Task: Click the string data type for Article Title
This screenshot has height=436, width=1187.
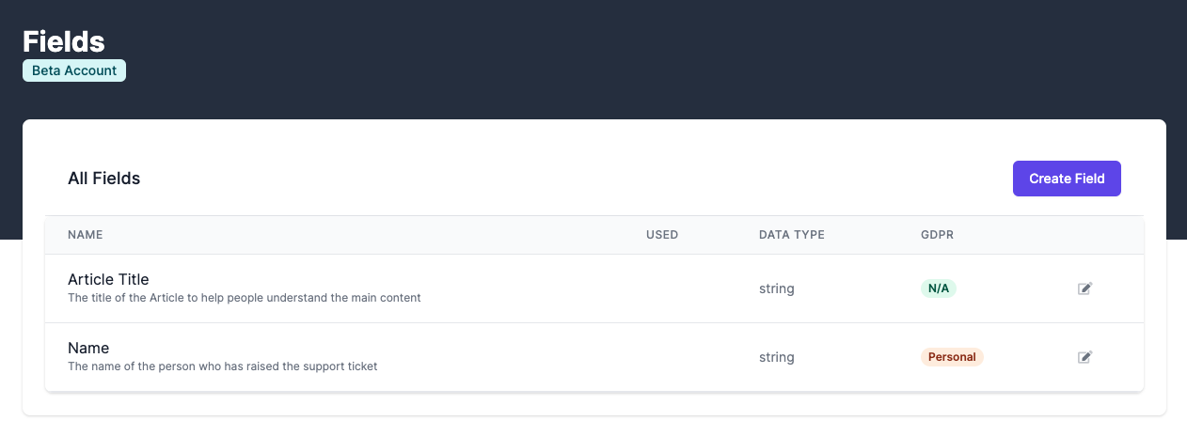Action: click(x=777, y=288)
